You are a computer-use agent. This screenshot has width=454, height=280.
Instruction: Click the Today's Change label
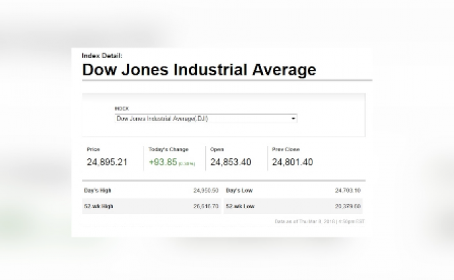[x=168, y=149]
